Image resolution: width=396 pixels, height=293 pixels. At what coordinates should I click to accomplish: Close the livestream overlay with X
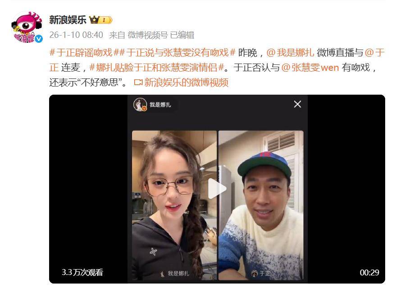[297, 104]
